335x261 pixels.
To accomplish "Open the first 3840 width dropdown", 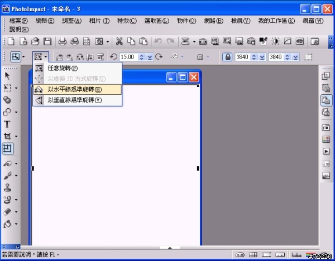I will pyautogui.click(x=262, y=57).
